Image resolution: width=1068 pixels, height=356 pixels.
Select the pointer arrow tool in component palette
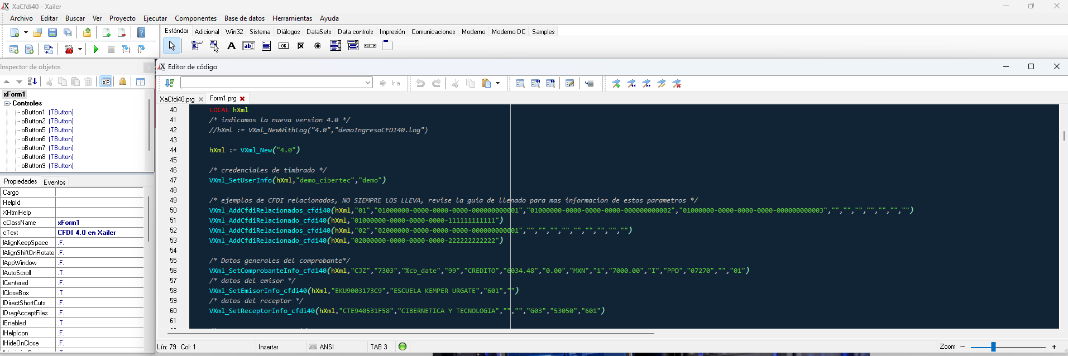(x=171, y=46)
